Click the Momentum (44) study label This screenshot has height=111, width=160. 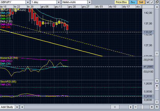tap(9, 58)
